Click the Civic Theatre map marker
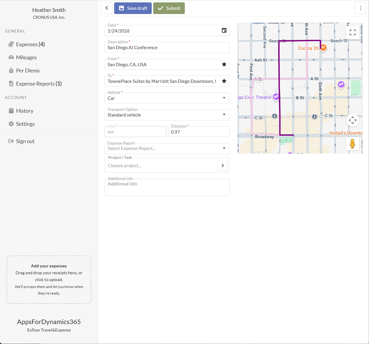This screenshot has width=369, height=344. click(x=276, y=97)
